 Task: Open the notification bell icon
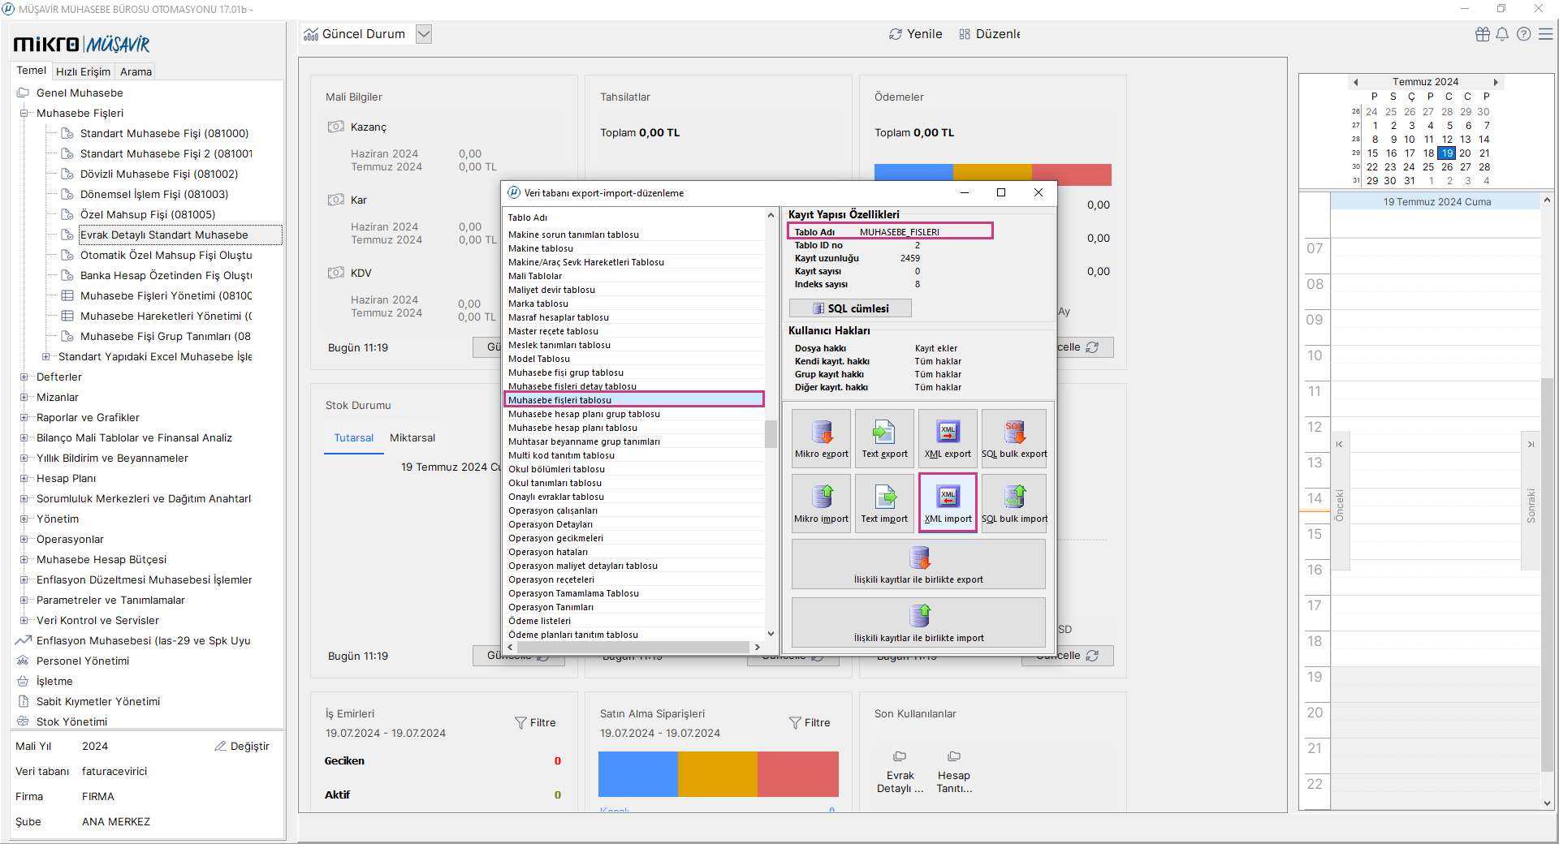click(1502, 34)
